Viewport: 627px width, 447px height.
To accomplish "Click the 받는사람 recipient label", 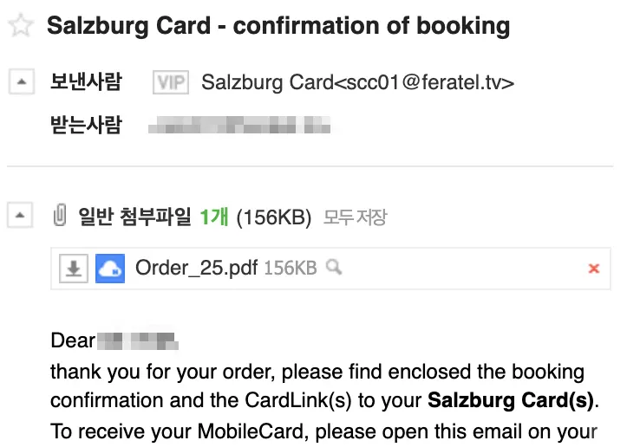I will (87, 126).
